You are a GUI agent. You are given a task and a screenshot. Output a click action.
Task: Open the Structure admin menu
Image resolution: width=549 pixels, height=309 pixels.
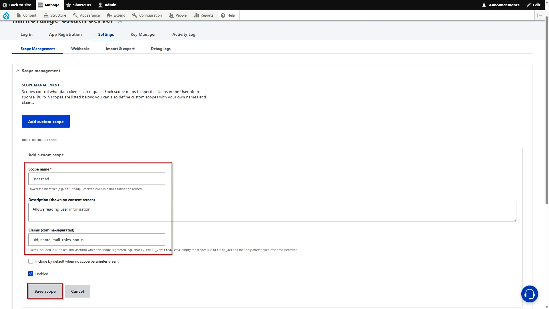(55, 15)
